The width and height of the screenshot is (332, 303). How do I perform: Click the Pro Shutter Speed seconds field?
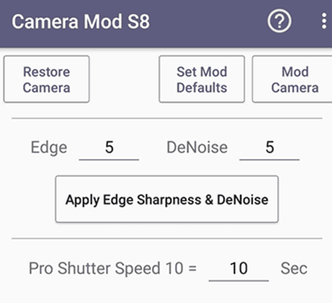coord(239,268)
